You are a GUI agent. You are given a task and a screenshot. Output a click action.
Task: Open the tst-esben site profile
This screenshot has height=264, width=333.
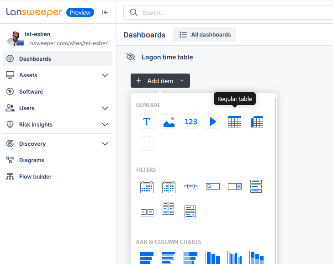tap(58, 38)
